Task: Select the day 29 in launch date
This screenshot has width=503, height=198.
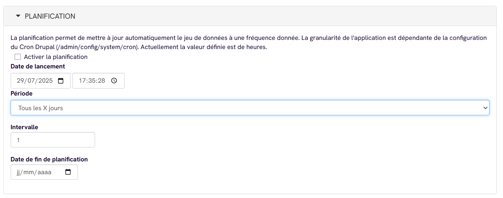Action: [20, 81]
